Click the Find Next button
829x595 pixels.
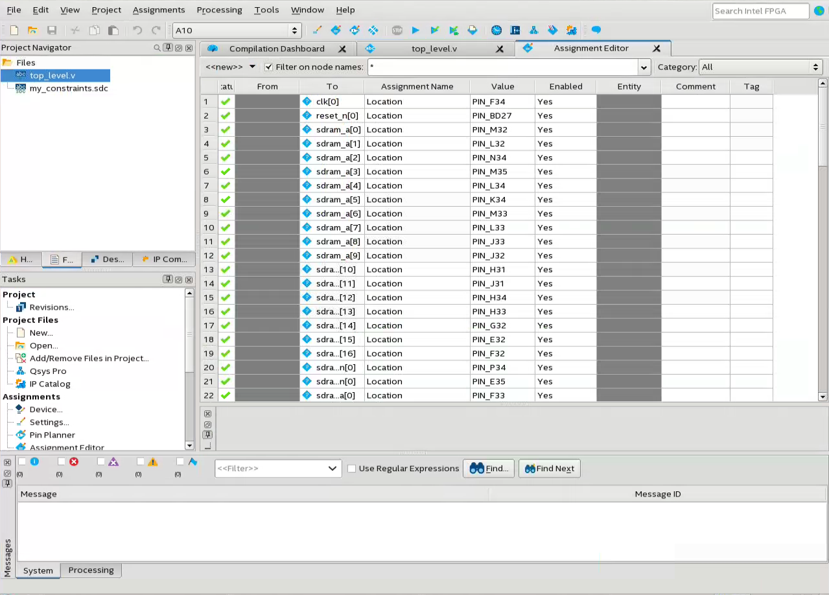click(x=549, y=469)
